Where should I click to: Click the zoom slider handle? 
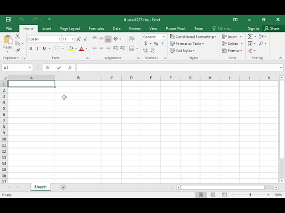(x=250, y=195)
